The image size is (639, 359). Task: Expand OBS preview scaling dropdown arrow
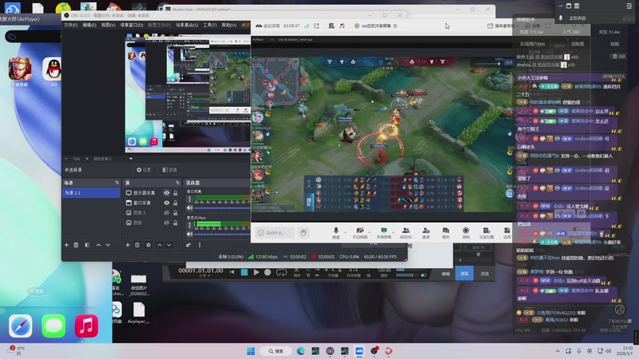(131, 159)
